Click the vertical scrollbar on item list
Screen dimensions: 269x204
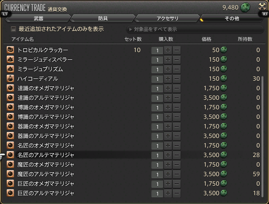tap(262, 135)
